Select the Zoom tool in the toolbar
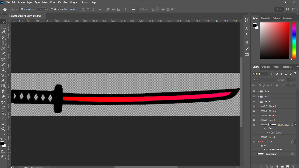This screenshot has height=168, width=299. point(3,129)
